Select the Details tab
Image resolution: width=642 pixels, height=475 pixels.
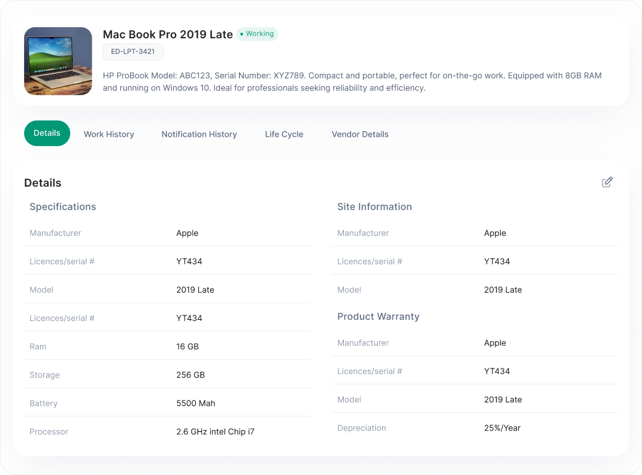click(x=47, y=133)
